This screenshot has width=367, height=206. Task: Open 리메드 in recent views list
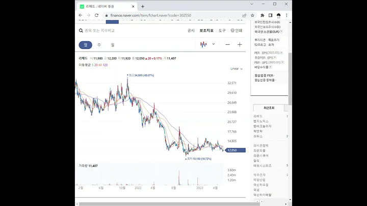pos(258,116)
